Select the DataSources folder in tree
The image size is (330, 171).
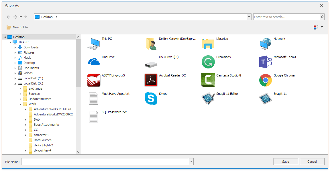tap(42, 140)
